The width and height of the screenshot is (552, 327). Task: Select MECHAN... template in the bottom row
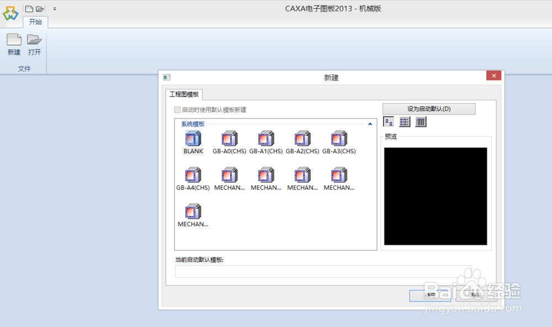pyautogui.click(x=193, y=216)
